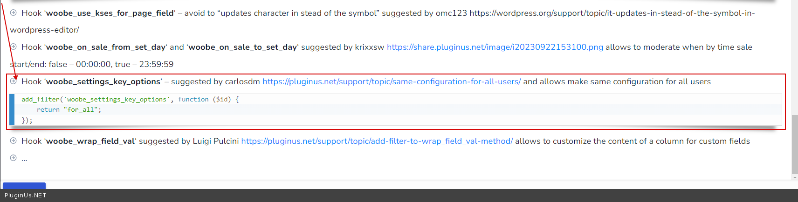Click the bold woobe_on_sale_to_set_day text
This screenshot has width=798, height=202.
242,47
